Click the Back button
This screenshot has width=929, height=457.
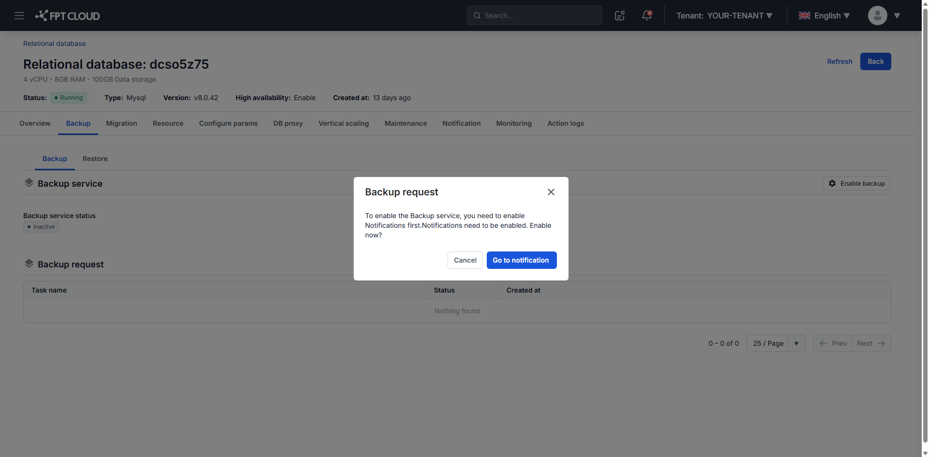tap(875, 61)
